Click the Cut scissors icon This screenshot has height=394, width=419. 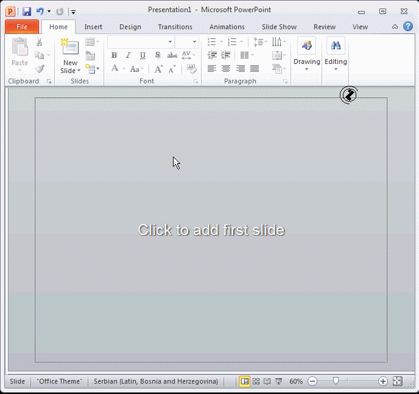39,42
